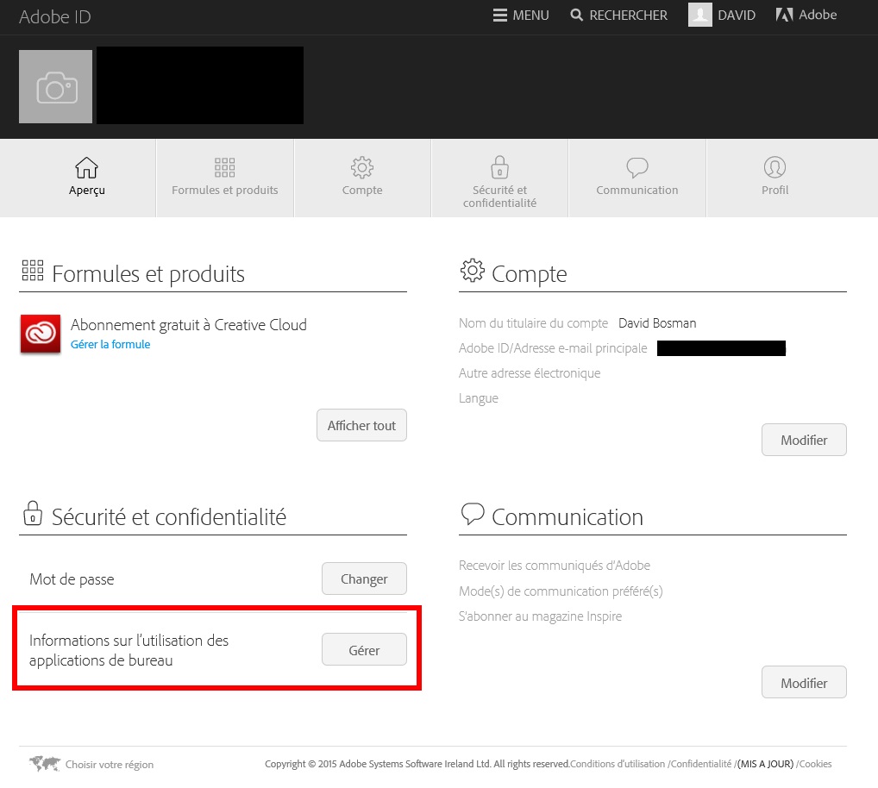Click Abonnement gratuit à Creative Cloud text

pyautogui.click(x=189, y=325)
